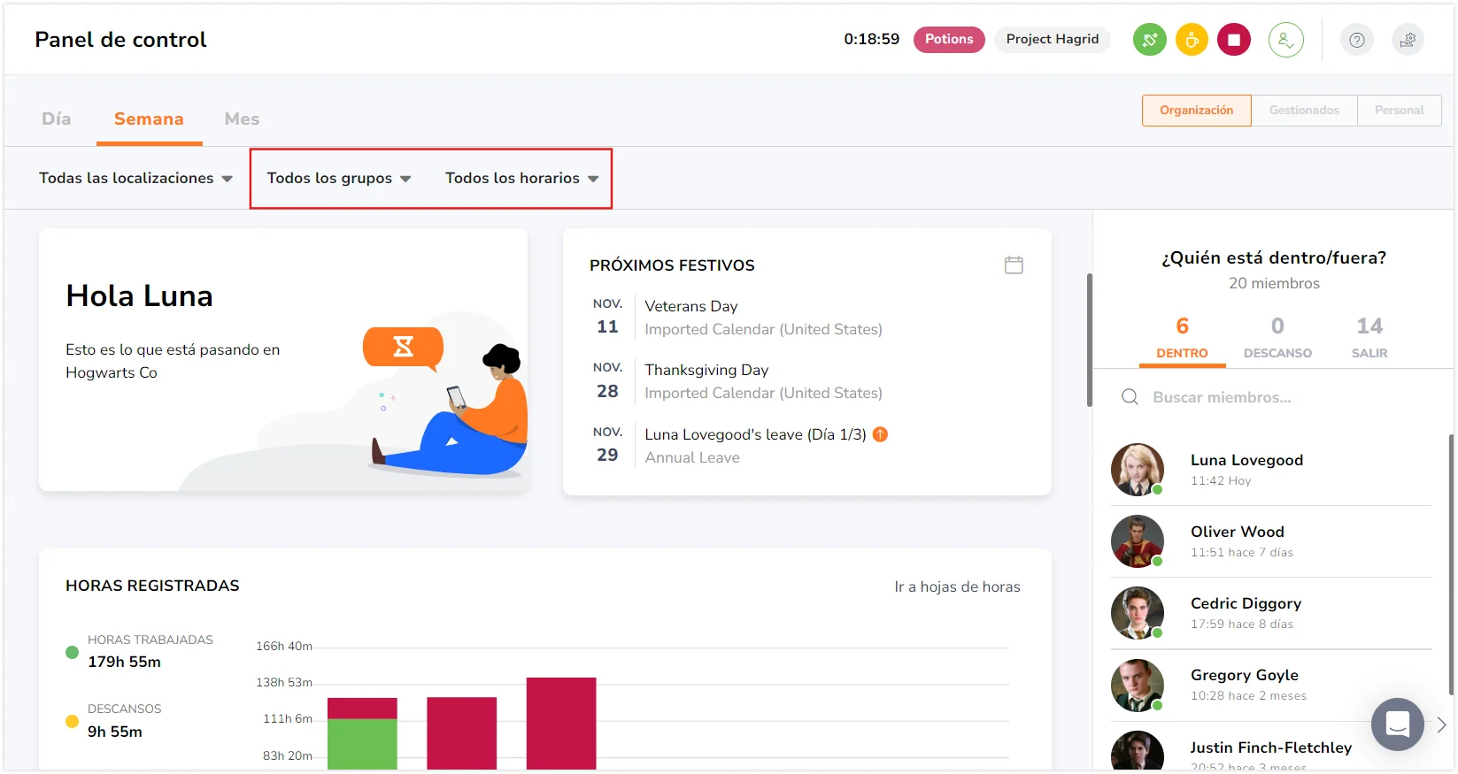
Task: Click the green switch activity icon
Action: (x=1150, y=40)
